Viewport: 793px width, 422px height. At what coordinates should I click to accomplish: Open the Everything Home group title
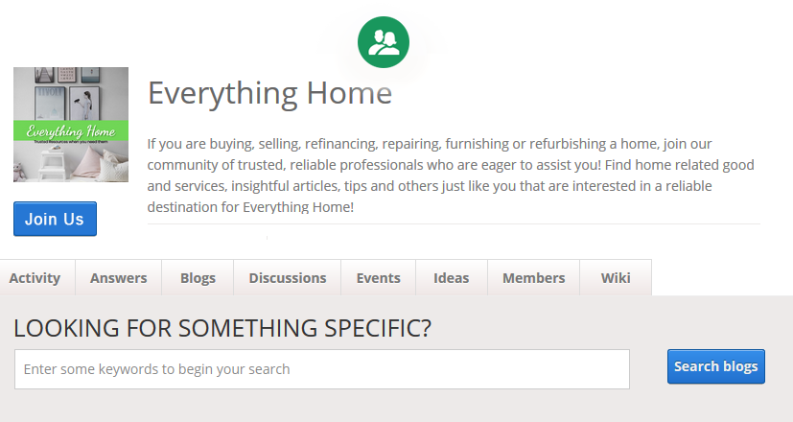269,93
